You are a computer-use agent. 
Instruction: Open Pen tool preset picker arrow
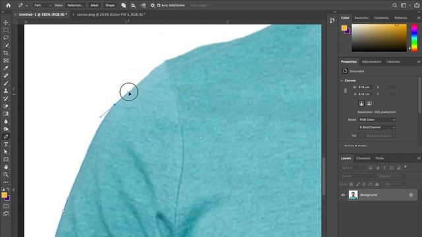click(x=26, y=5)
